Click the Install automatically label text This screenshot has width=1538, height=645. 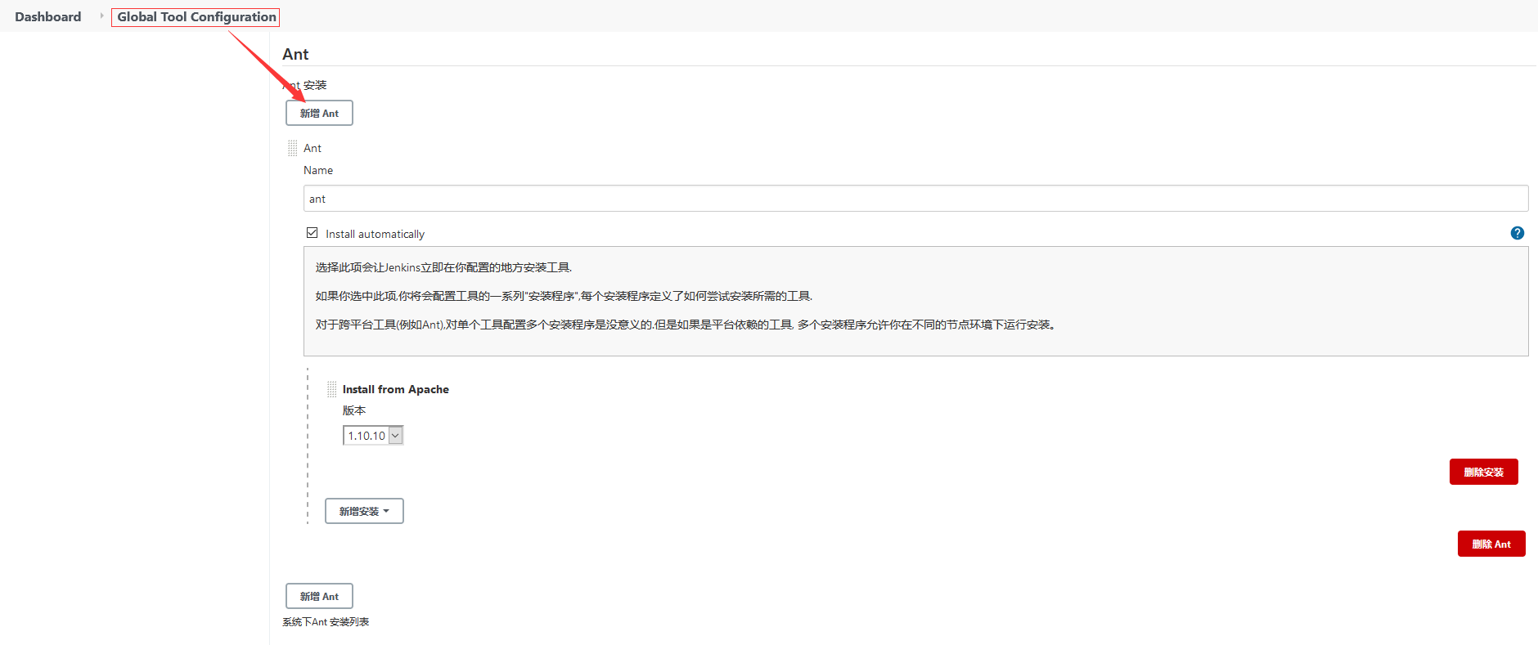375,234
